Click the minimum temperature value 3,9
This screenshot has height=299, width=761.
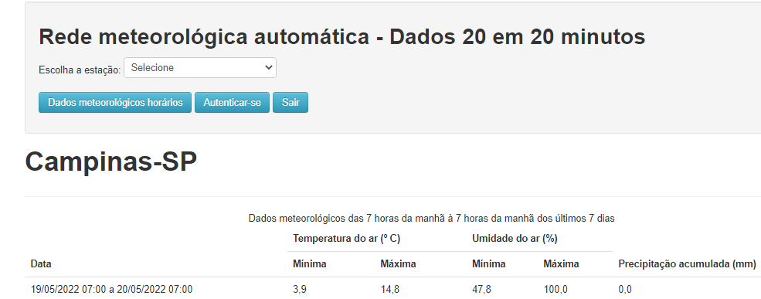[x=300, y=290]
